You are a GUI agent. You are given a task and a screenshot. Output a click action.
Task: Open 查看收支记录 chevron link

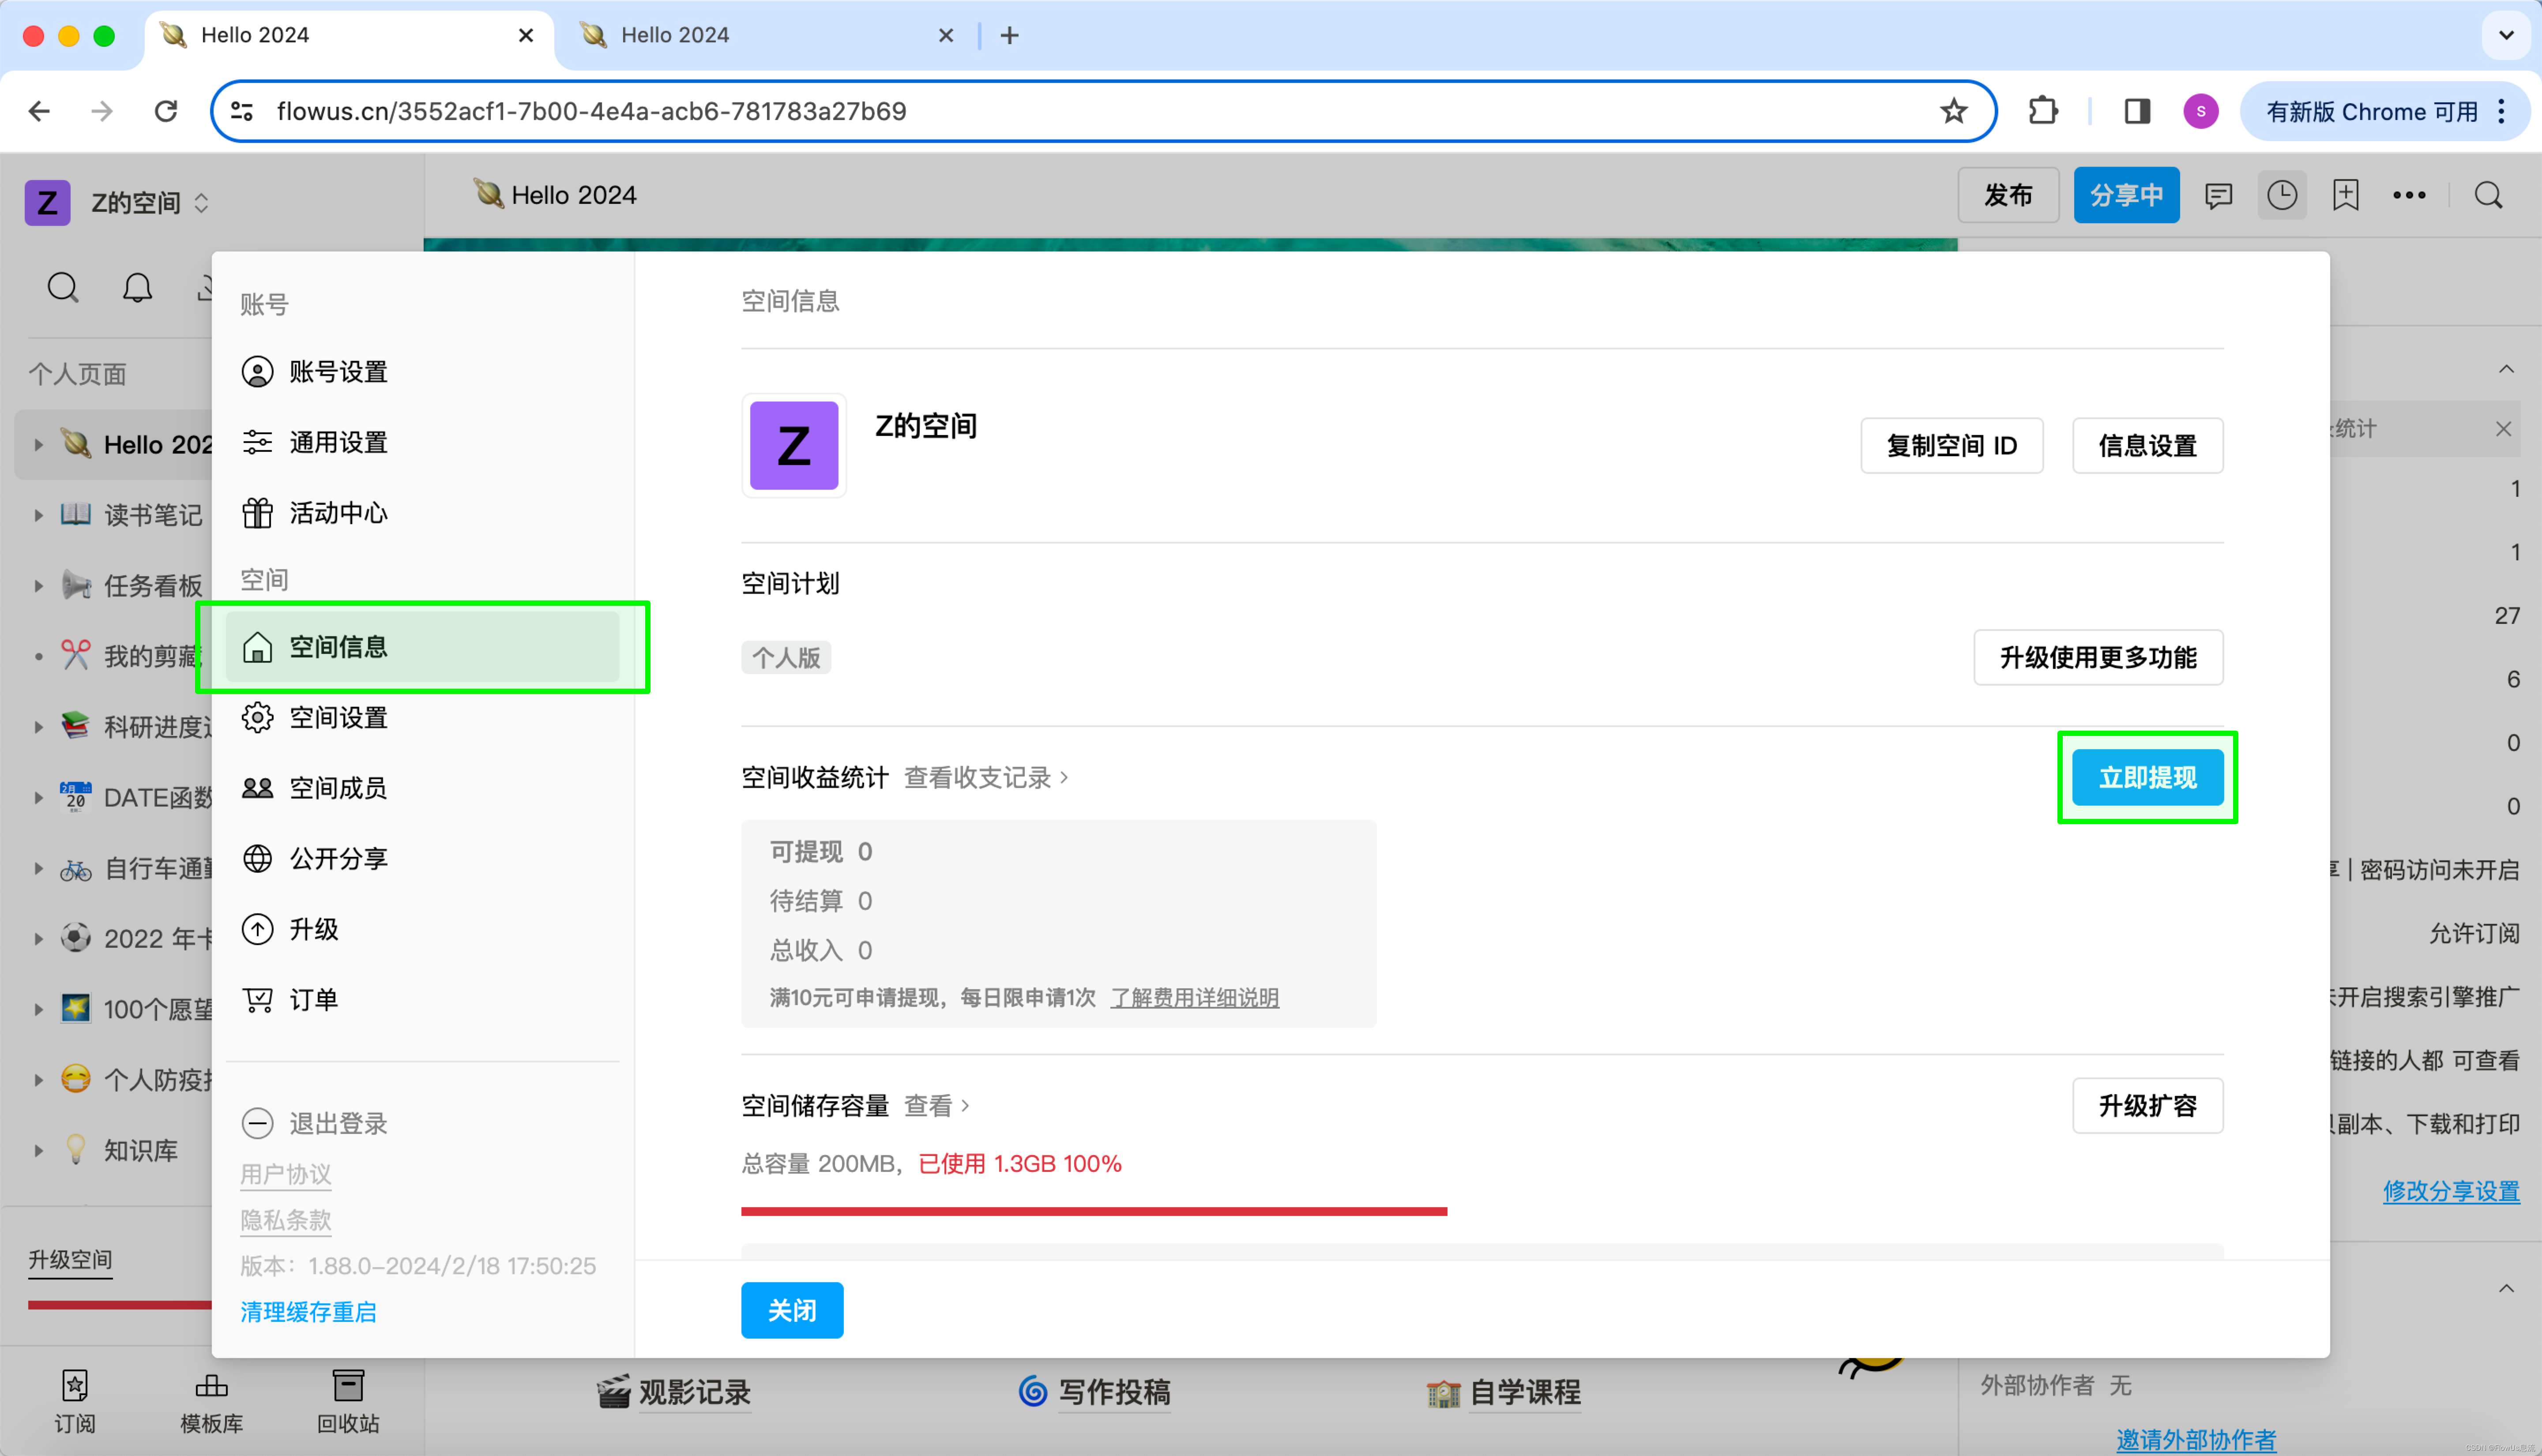click(986, 778)
